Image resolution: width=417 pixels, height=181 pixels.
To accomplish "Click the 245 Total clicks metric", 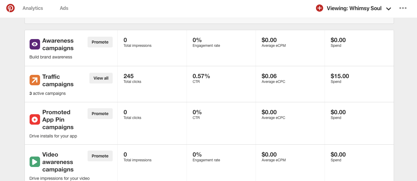I will pos(129,76).
